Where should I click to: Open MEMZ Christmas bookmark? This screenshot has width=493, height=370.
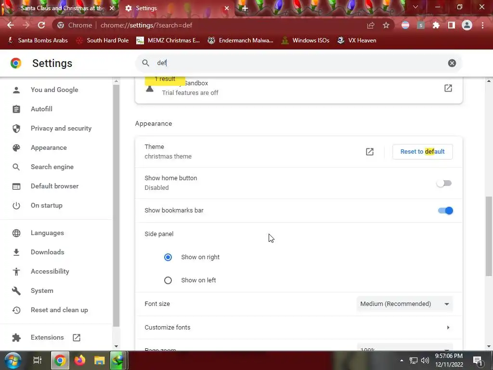[x=168, y=40]
